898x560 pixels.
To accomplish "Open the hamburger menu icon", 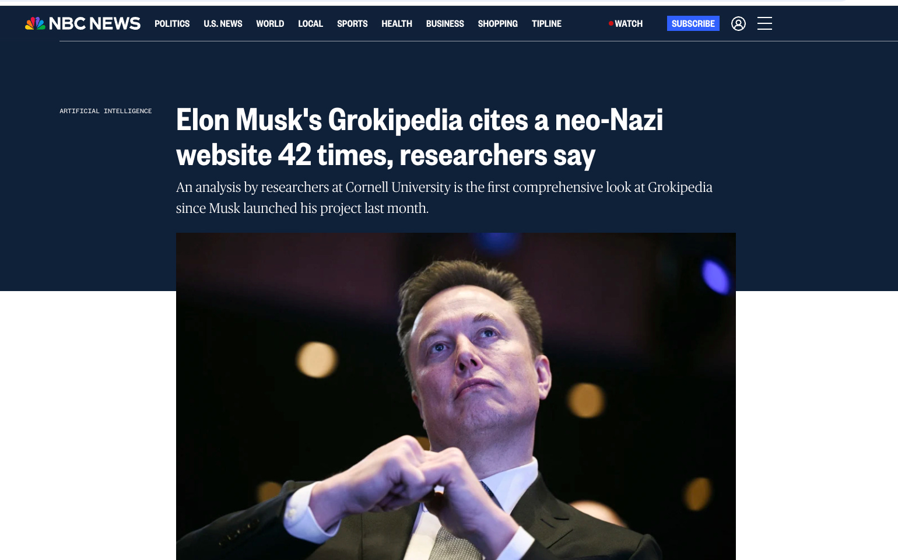I will coord(764,23).
